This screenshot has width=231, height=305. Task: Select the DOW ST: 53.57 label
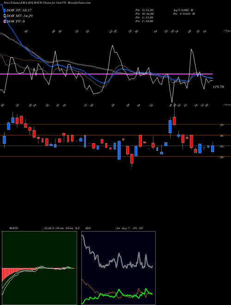click(x=19, y=11)
